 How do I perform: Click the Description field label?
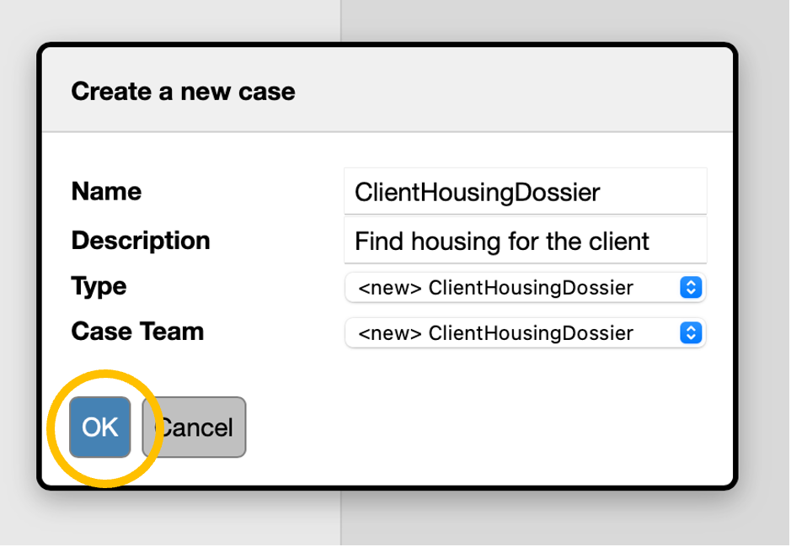[141, 241]
